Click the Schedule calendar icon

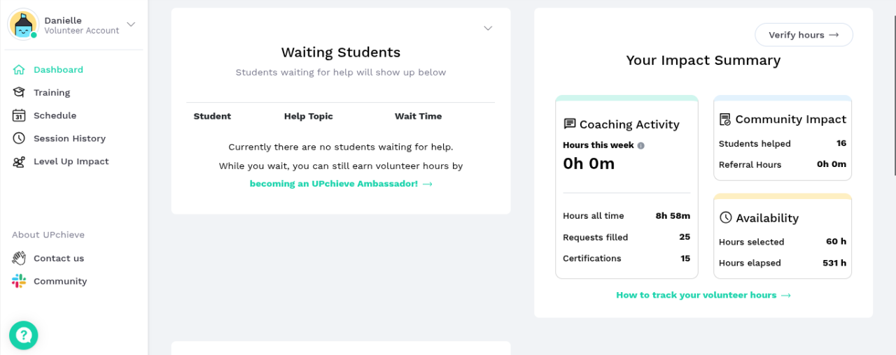(19, 115)
